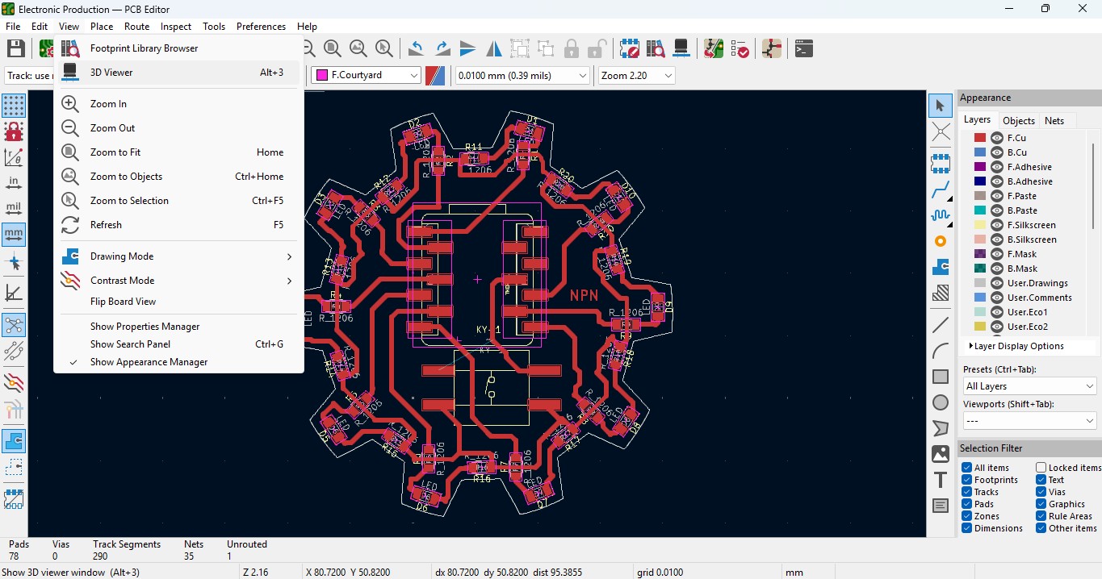Click the Update PCB from schematic icon

tap(714, 48)
